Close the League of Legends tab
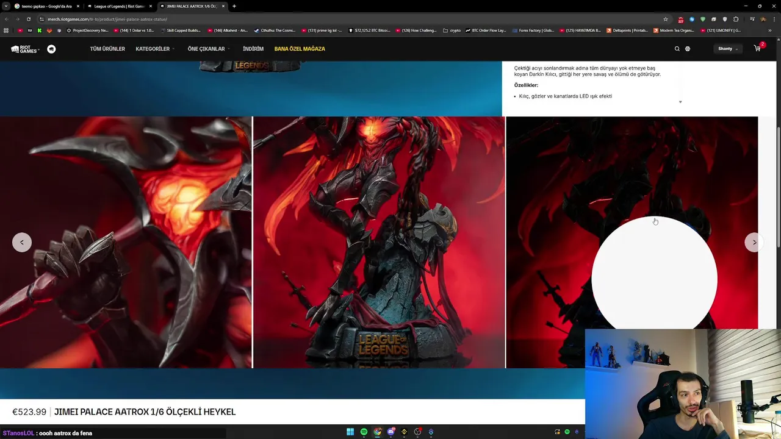The width and height of the screenshot is (781, 439). [x=151, y=6]
